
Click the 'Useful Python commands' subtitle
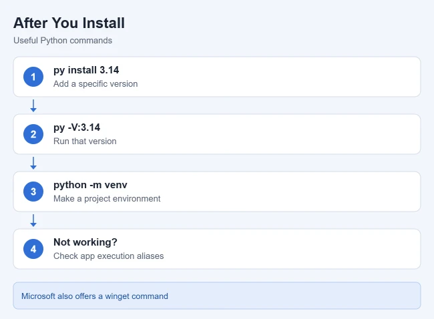(x=63, y=41)
